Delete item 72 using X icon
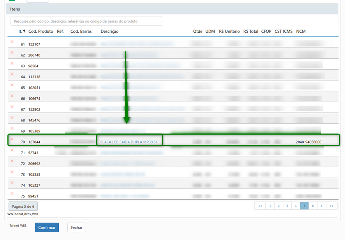The width and height of the screenshot is (345, 240). (x=12, y=161)
